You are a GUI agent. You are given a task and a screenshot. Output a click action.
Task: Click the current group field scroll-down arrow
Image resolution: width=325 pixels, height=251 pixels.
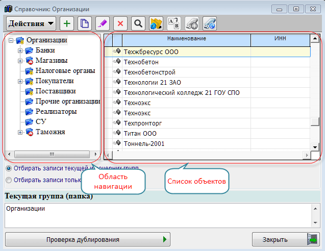pos(315,223)
